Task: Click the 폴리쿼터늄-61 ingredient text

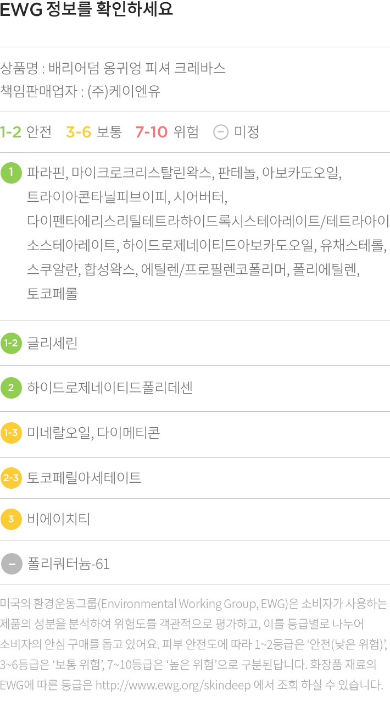Action: click(68, 564)
